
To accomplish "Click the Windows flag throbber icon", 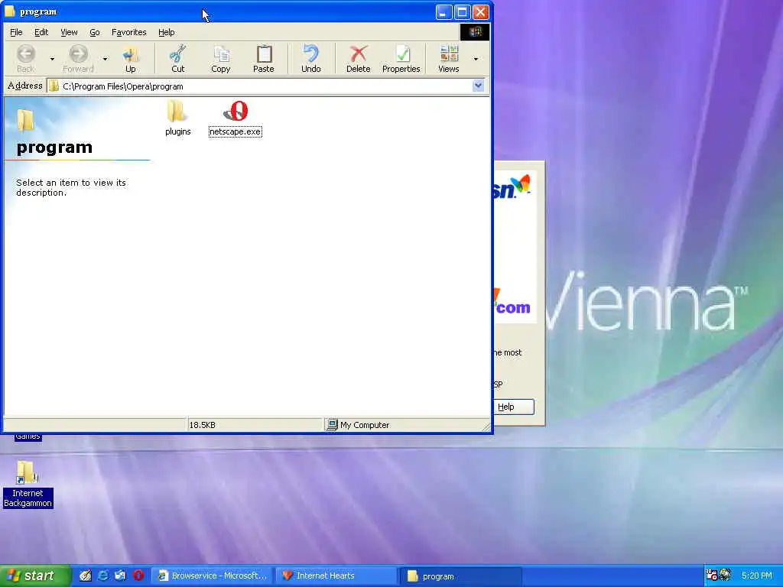I will [474, 32].
